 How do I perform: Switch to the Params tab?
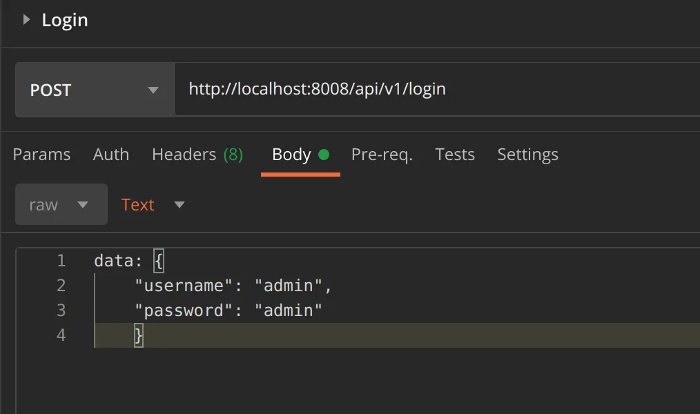pyautogui.click(x=41, y=155)
